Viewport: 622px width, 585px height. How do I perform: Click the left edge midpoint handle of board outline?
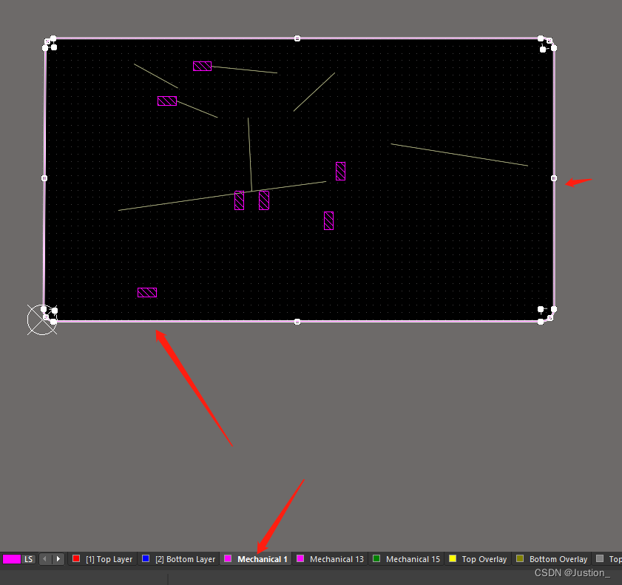point(44,178)
